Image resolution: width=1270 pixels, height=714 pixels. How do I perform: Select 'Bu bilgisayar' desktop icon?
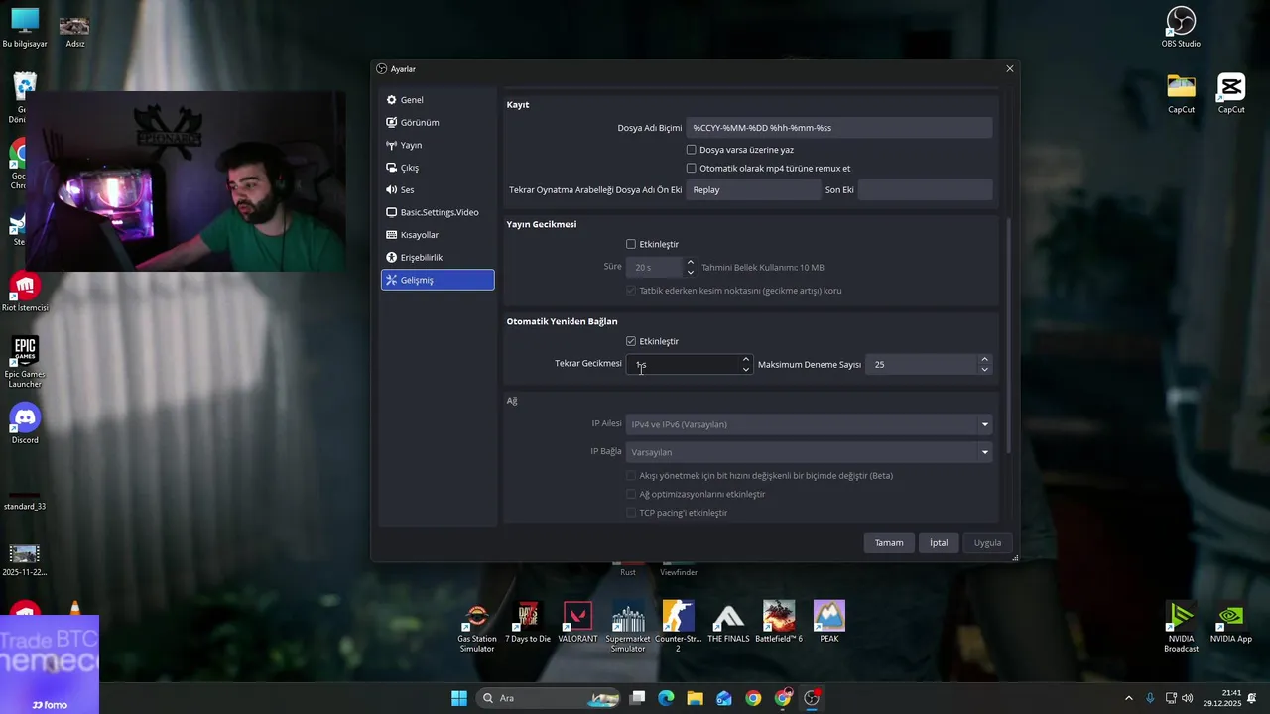[25, 27]
